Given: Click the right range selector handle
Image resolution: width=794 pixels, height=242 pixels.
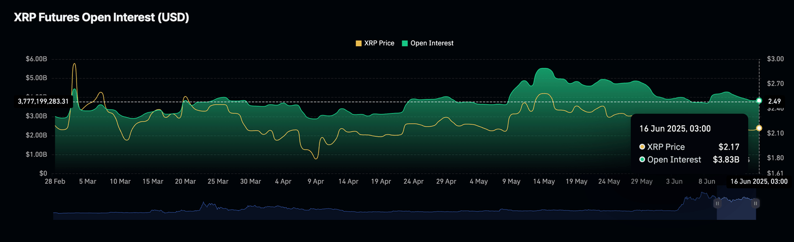Looking at the screenshot, I should coord(756,204).
